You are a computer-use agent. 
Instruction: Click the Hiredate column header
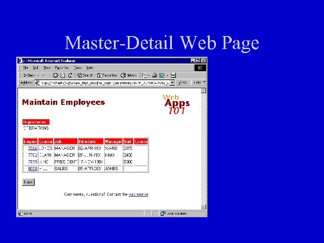tap(91, 142)
